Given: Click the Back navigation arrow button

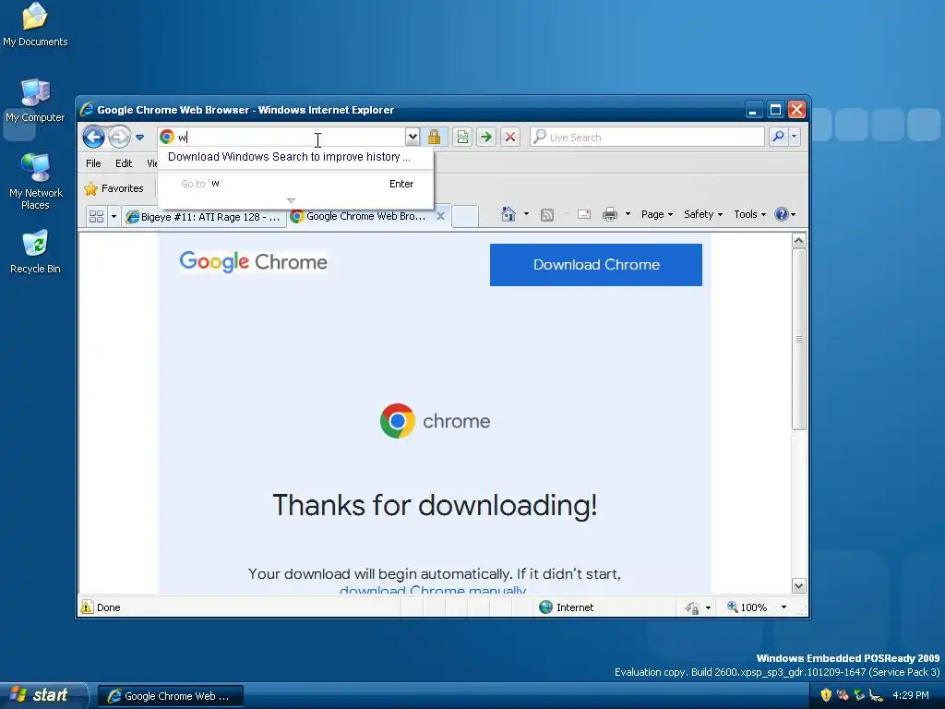Looking at the screenshot, I should pos(93,137).
